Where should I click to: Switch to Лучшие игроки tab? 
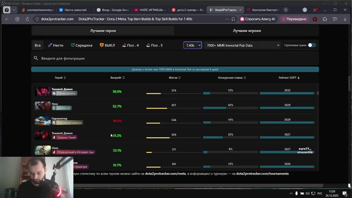[x=247, y=31]
